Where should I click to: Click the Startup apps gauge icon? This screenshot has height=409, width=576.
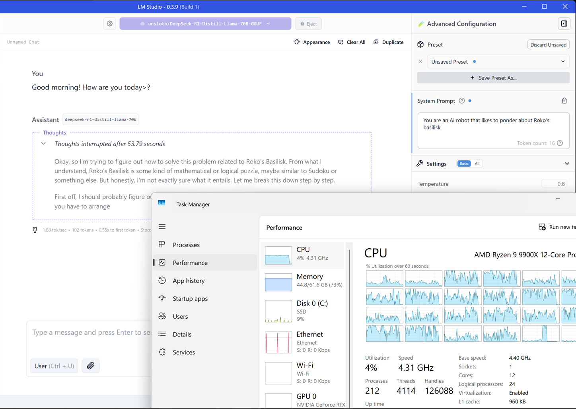click(x=162, y=298)
